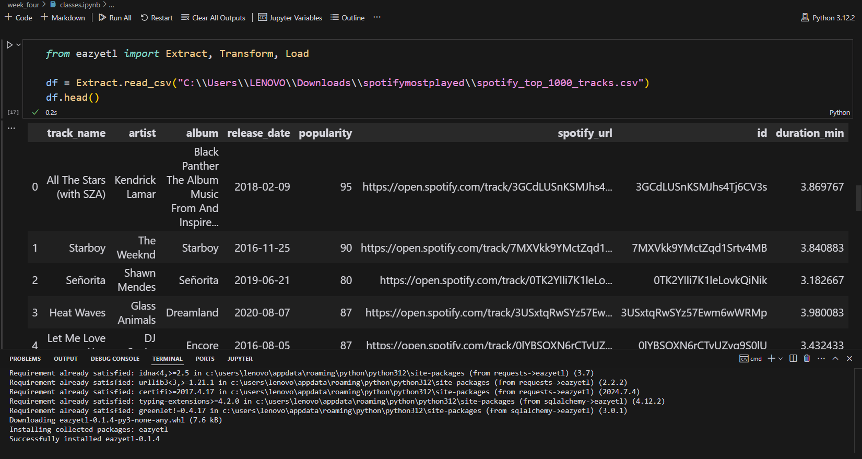This screenshot has height=459, width=862.
Task: Click the popularity column header
Action: point(325,133)
